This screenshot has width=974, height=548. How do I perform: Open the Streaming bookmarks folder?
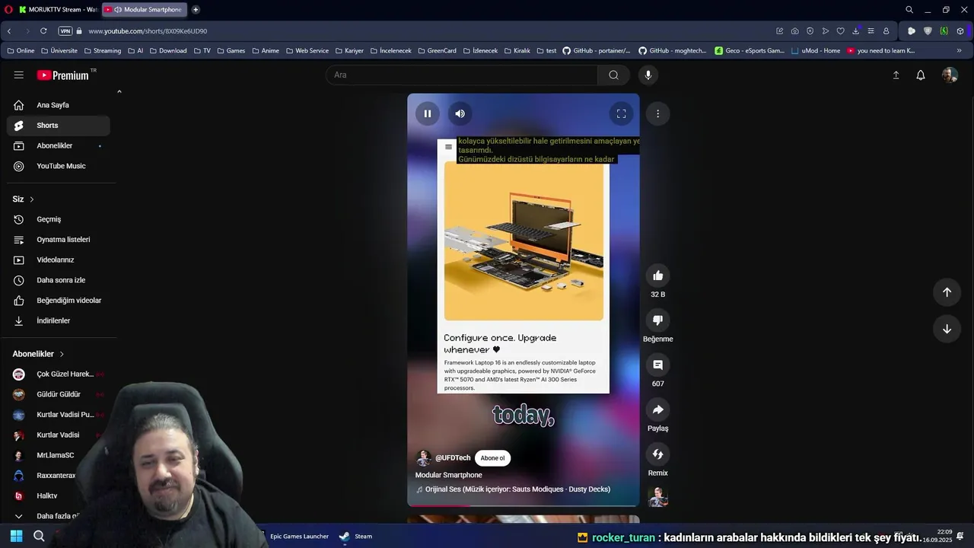(102, 51)
